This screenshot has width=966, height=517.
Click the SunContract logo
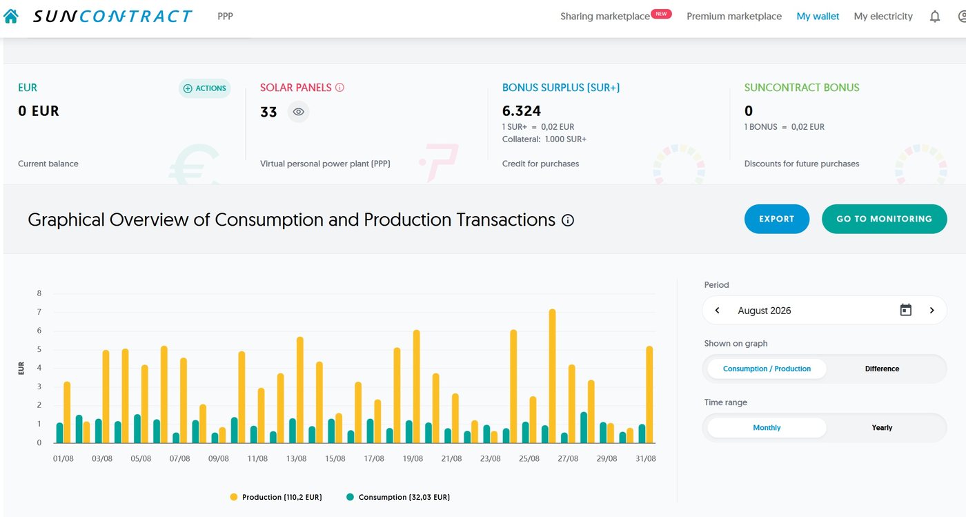[x=112, y=16]
